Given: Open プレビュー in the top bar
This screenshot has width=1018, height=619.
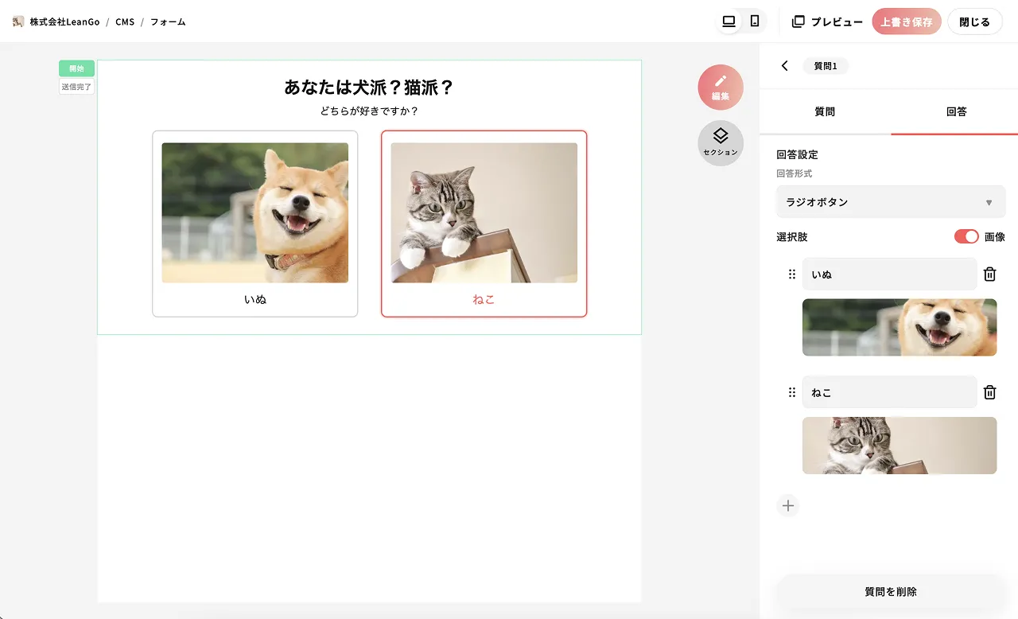Looking at the screenshot, I should click(x=827, y=22).
